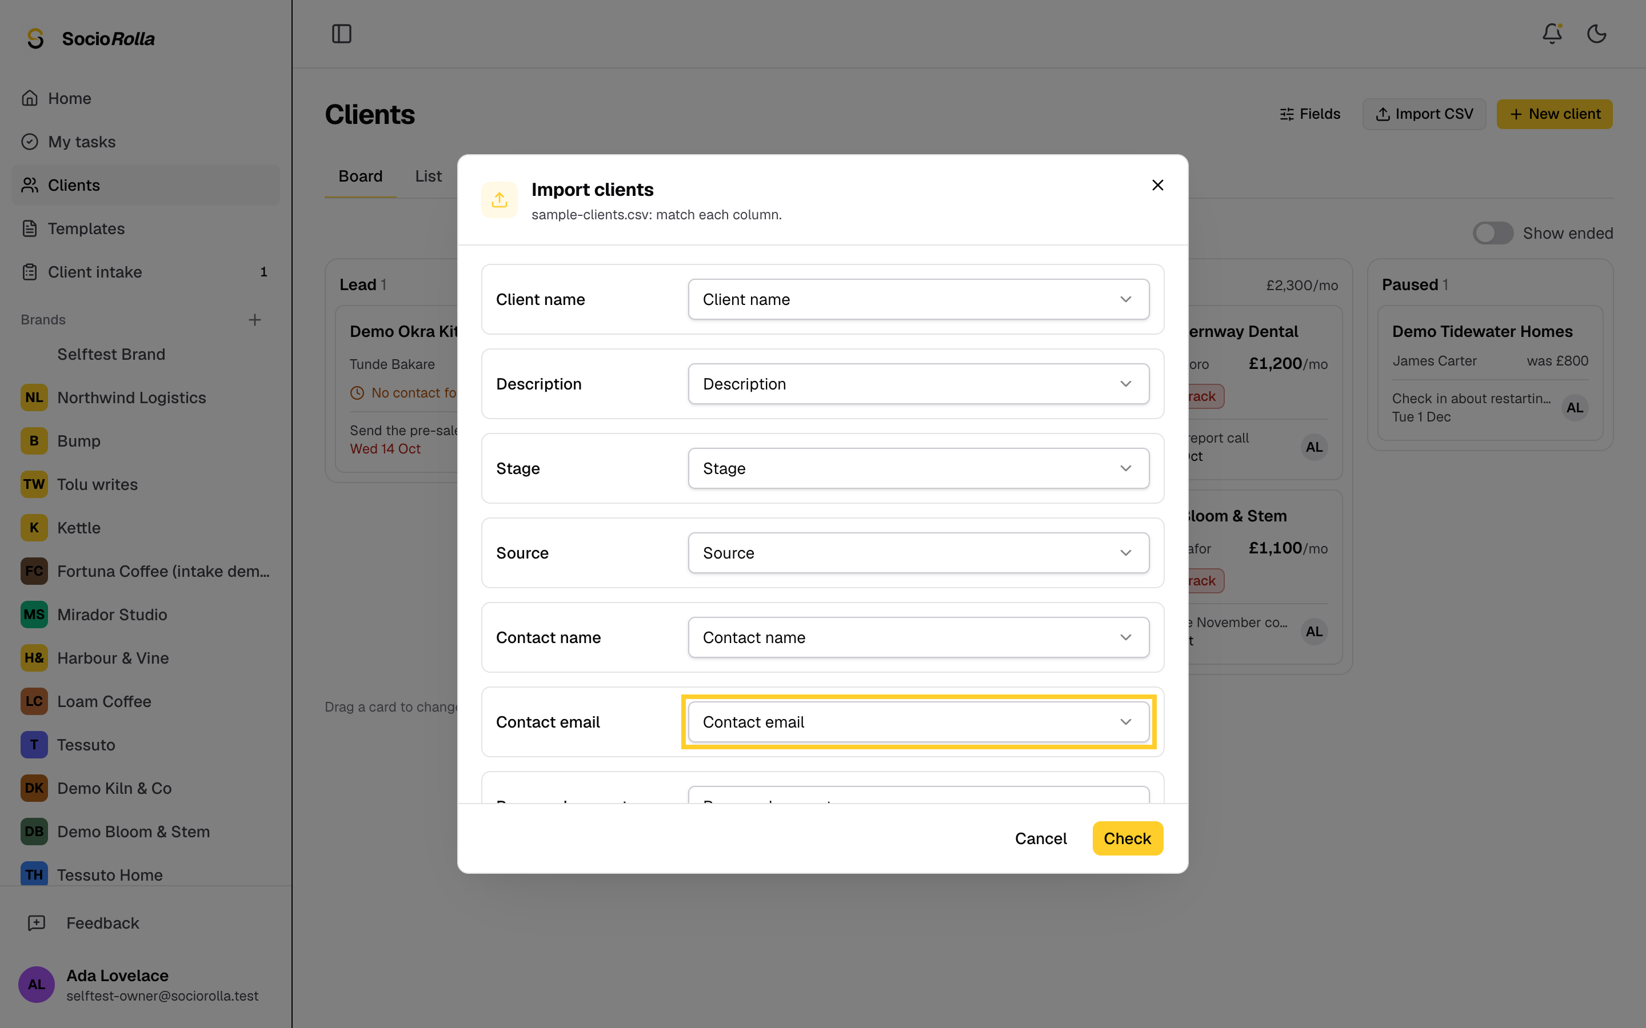Click the Import CSV button
The height and width of the screenshot is (1028, 1646).
coord(1424,114)
